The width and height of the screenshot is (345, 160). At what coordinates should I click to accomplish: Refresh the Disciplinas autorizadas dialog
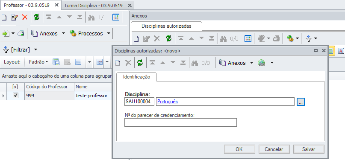(140, 63)
